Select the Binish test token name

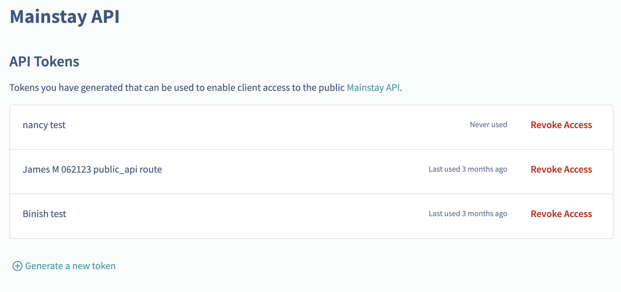45,214
